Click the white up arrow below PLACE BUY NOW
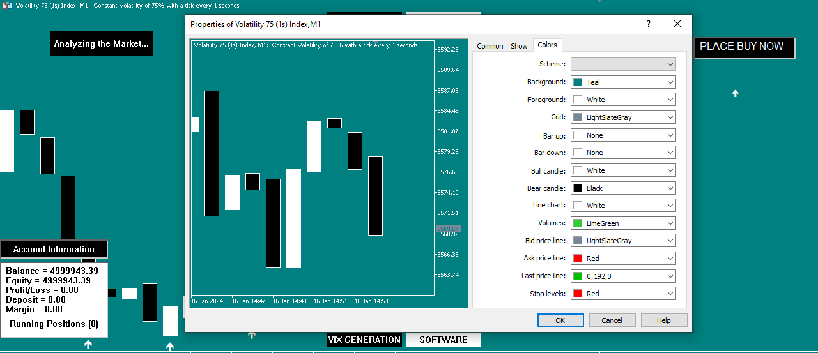This screenshot has width=818, height=353. (736, 93)
